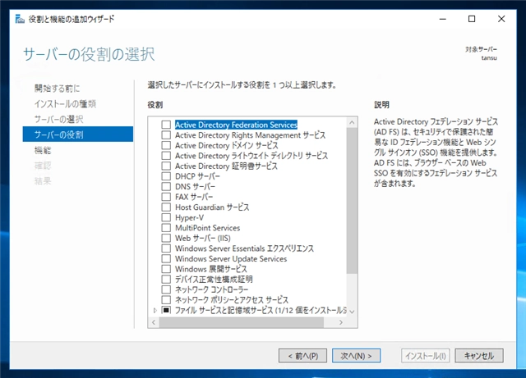Go to サーバーの選択 step
The height and width of the screenshot is (378, 526).
58,119
